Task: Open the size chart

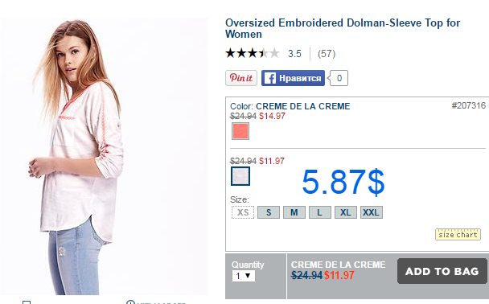Action: coord(458,235)
